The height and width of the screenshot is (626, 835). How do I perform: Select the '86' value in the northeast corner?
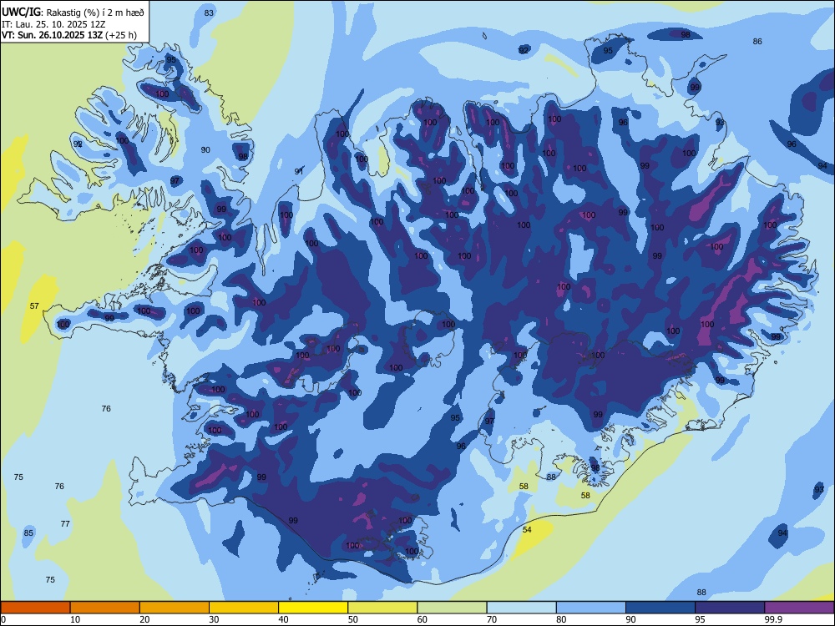click(x=757, y=41)
